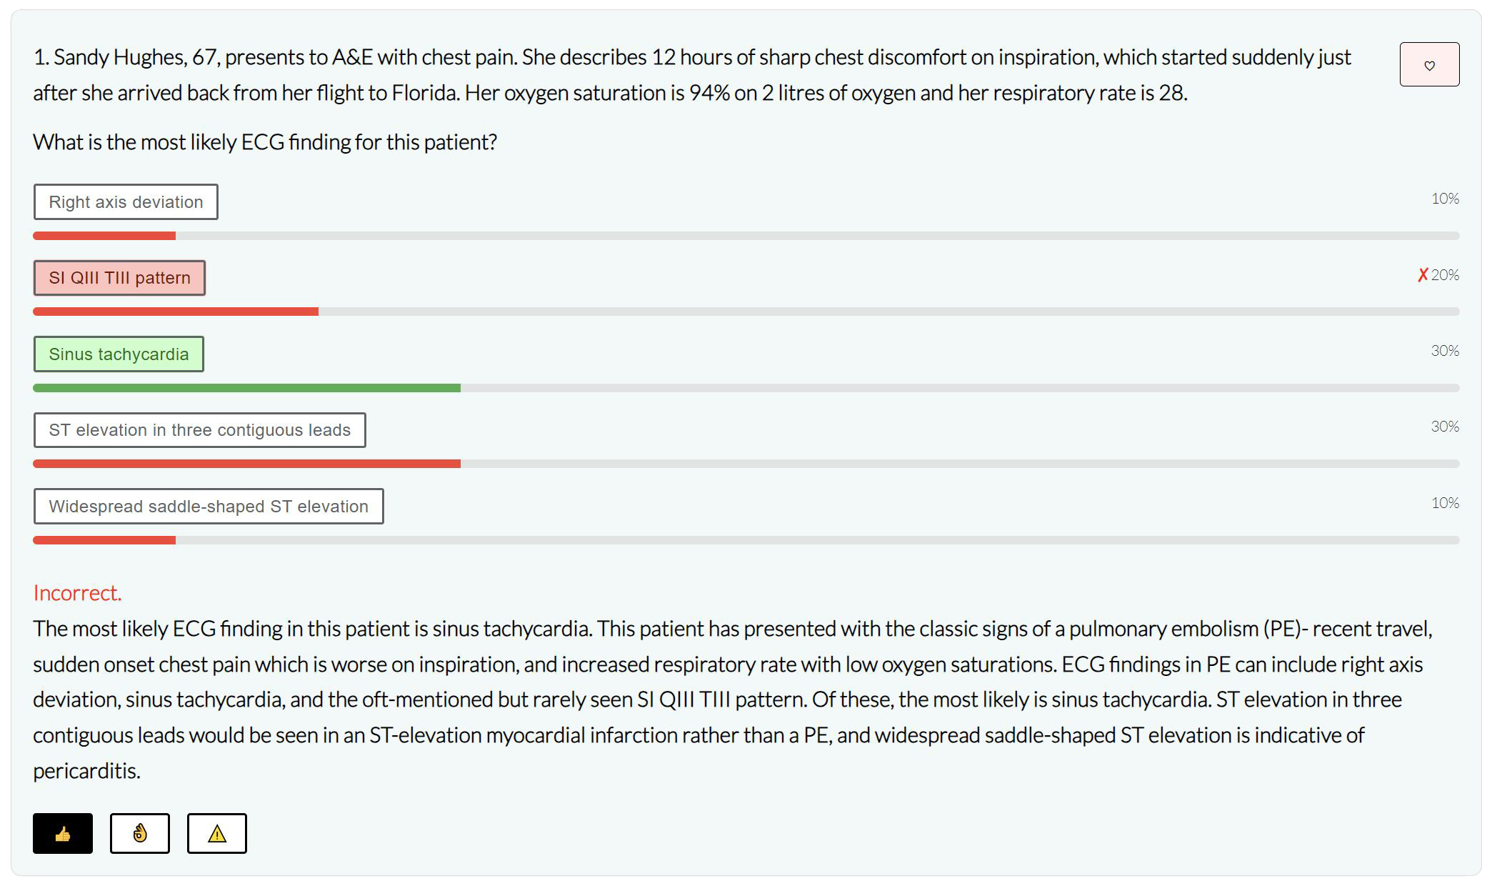Choose Widespread saddle-shaped ST elevation
Screen dimensions: 1492x886
[208, 507]
